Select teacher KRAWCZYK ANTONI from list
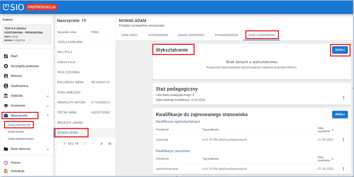The height and width of the screenshot is (177, 354). click(x=71, y=102)
